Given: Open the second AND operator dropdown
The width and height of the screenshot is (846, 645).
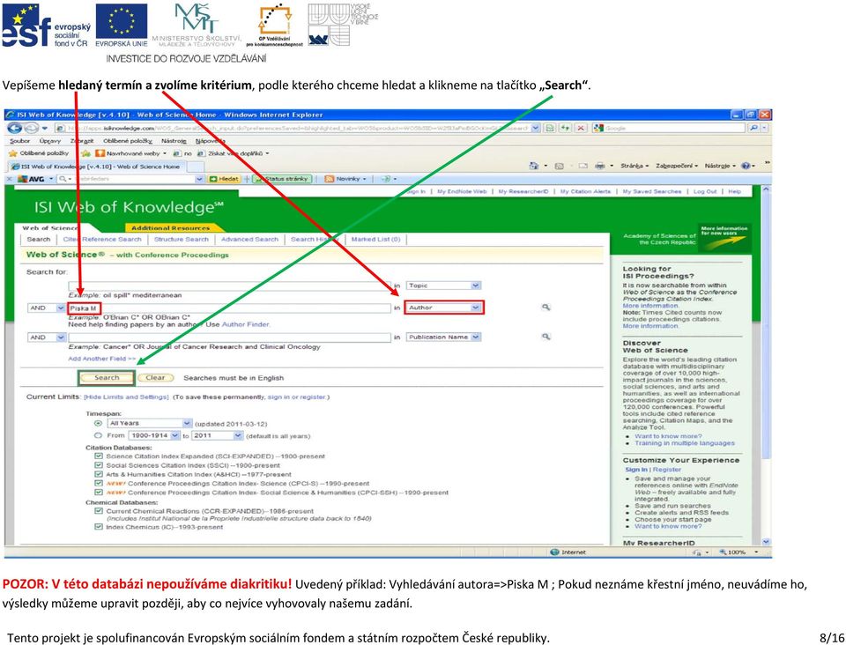Looking at the screenshot, I should (x=47, y=337).
